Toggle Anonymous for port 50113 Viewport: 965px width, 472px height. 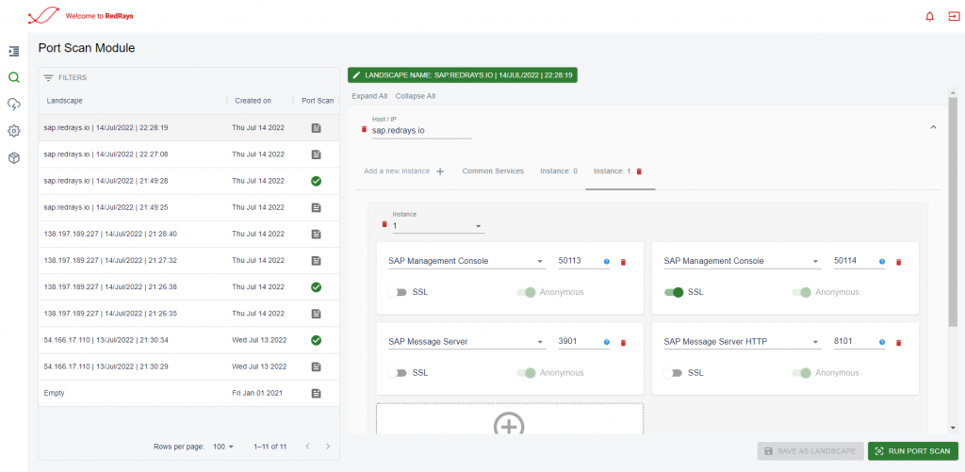coord(526,292)
